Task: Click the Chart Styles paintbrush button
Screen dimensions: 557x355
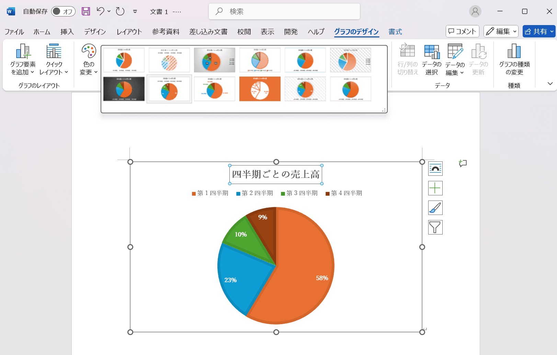Action: (x=435, y=208)
